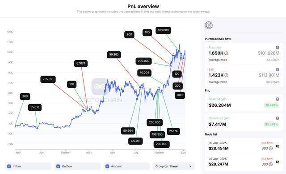Screen dimensions: 286x174
Task: Open the 02 Jan, 2025 $28.247M node entry
Action: [x=244, y=162]
